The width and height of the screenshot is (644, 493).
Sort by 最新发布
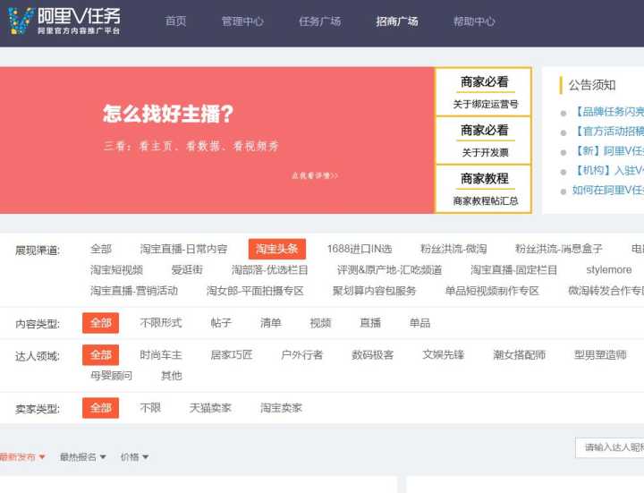[22, 457]
